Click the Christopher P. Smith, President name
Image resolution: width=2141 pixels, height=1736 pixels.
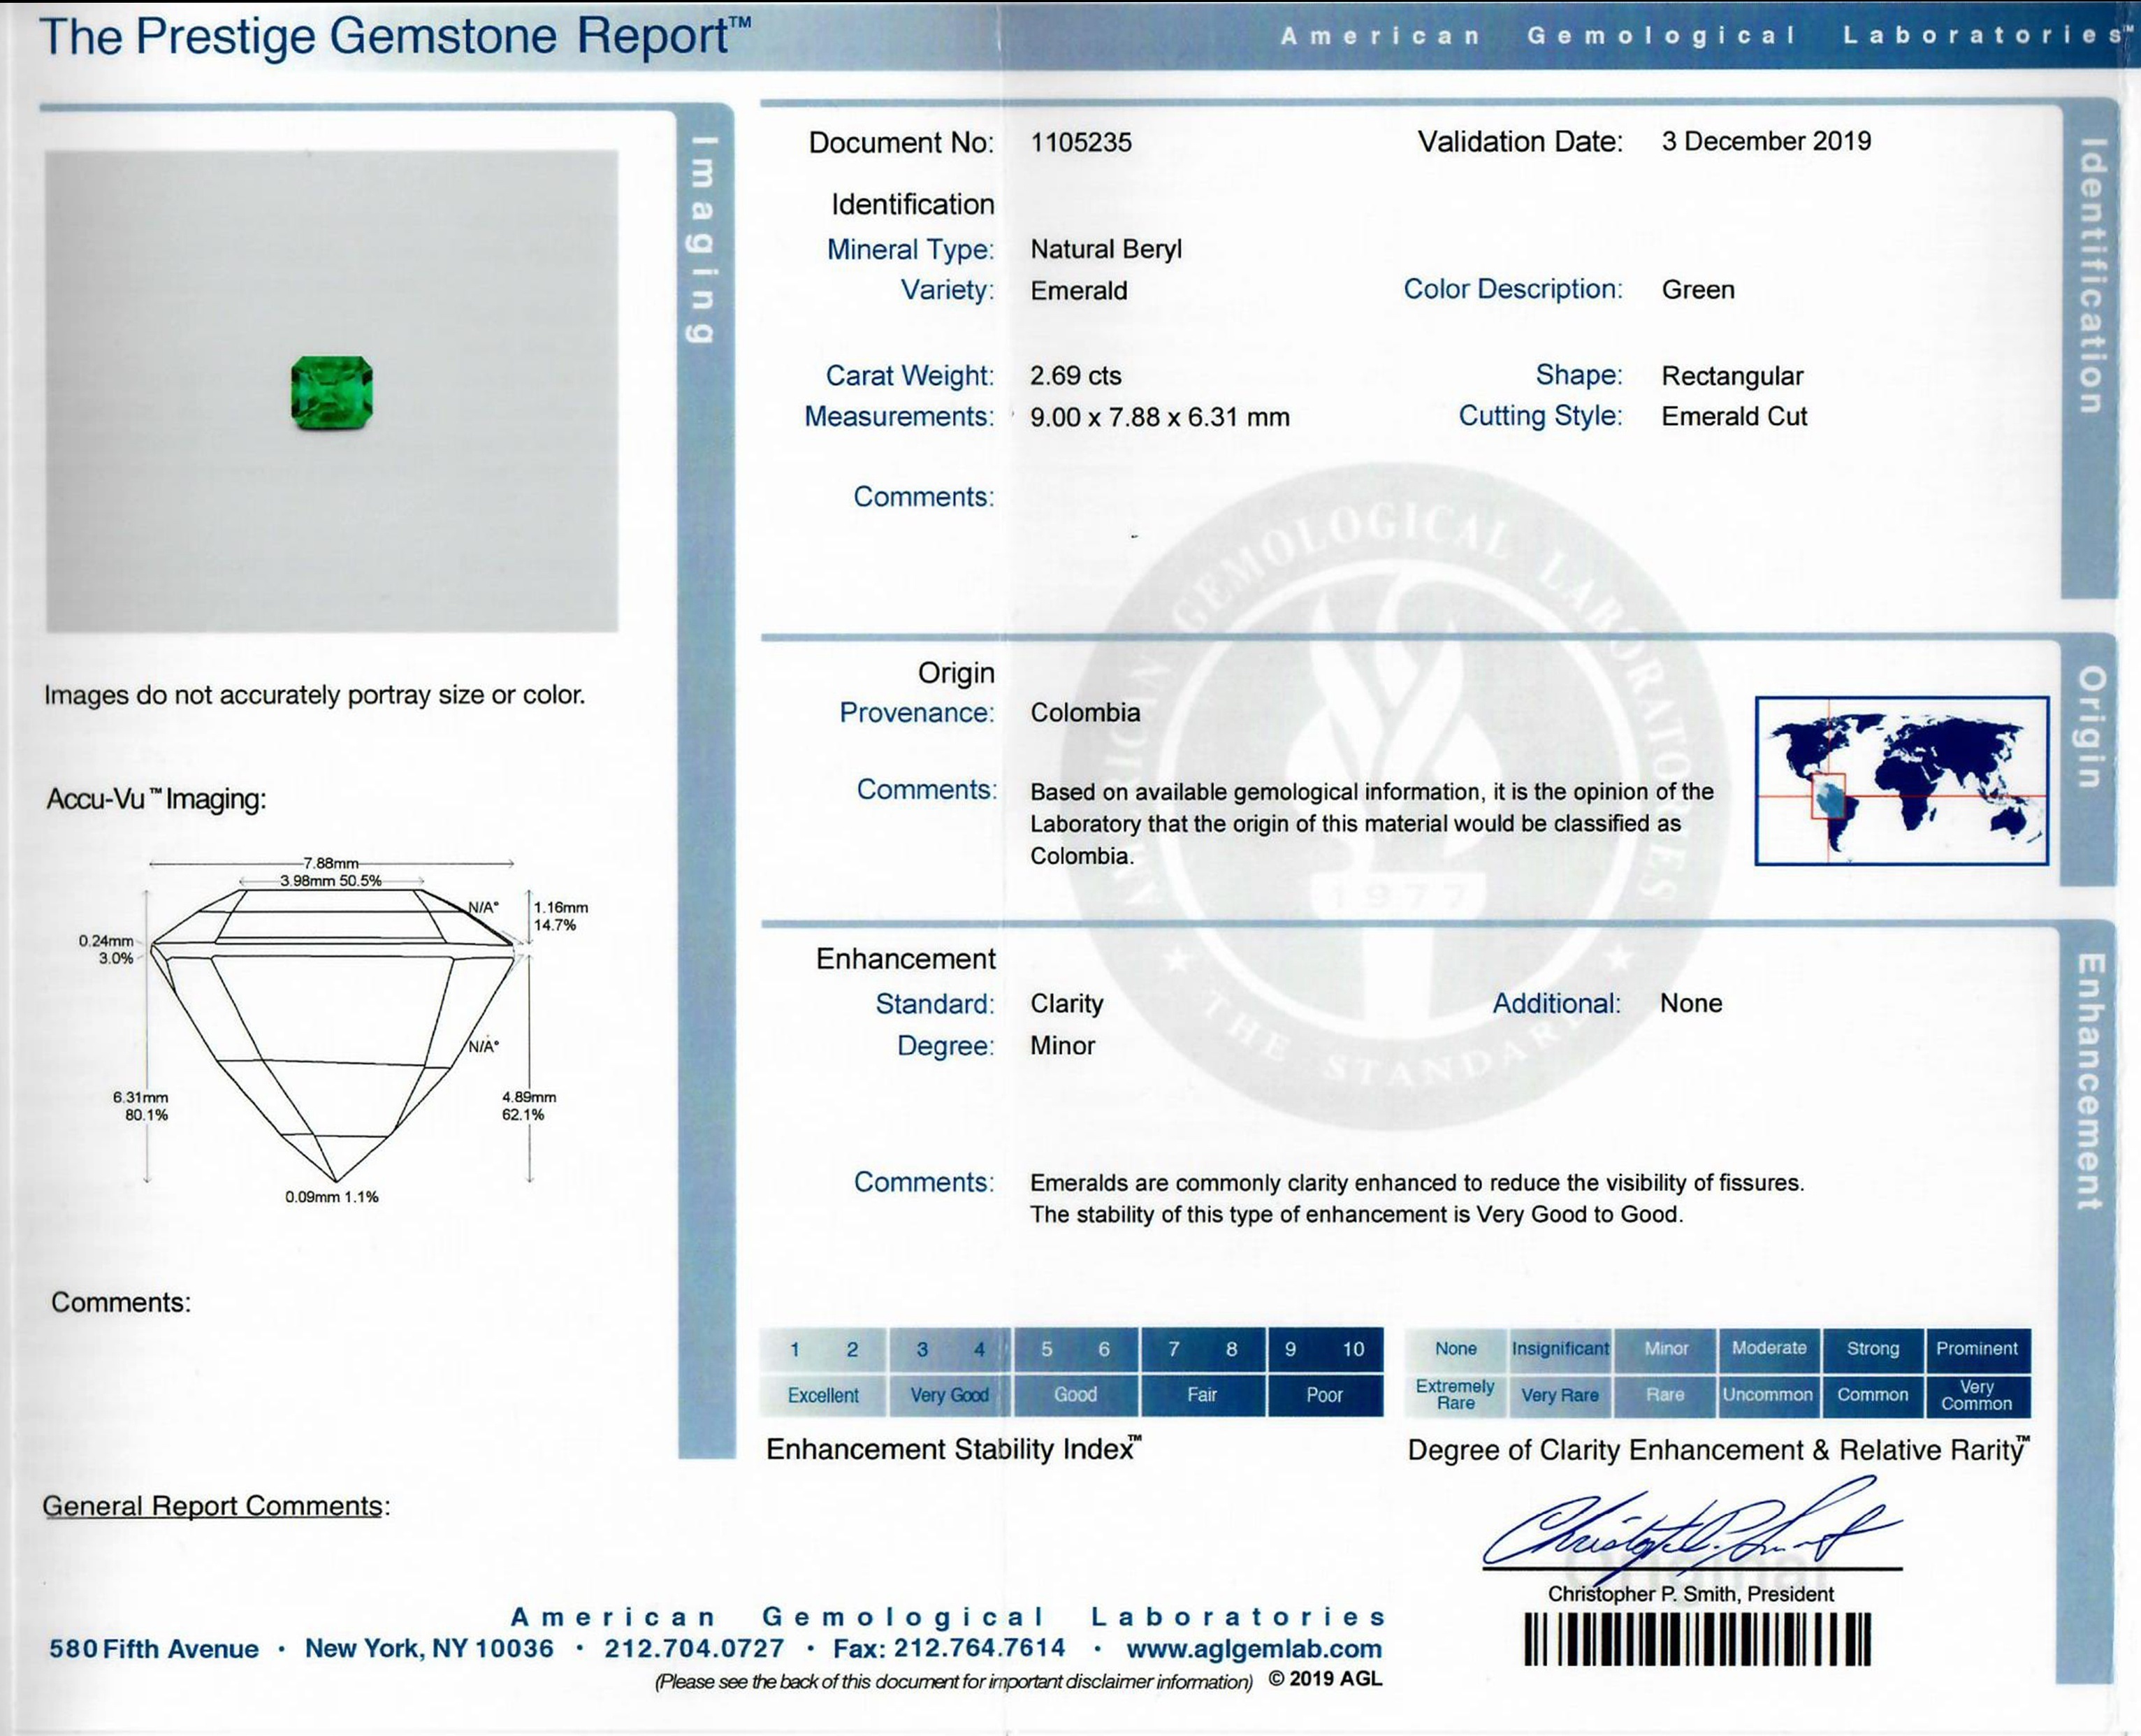(x=1691, y=1594)
